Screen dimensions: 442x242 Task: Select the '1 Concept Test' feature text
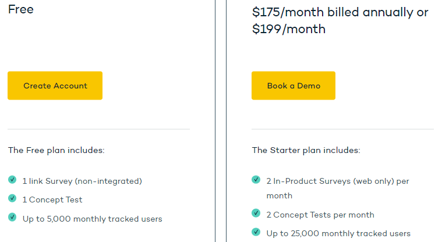pos(52,200)
